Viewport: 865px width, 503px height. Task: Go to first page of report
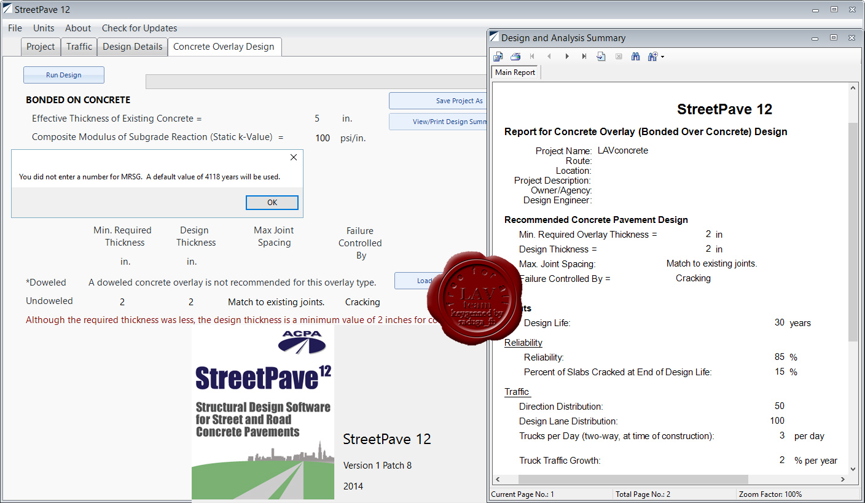pos(532,57)
